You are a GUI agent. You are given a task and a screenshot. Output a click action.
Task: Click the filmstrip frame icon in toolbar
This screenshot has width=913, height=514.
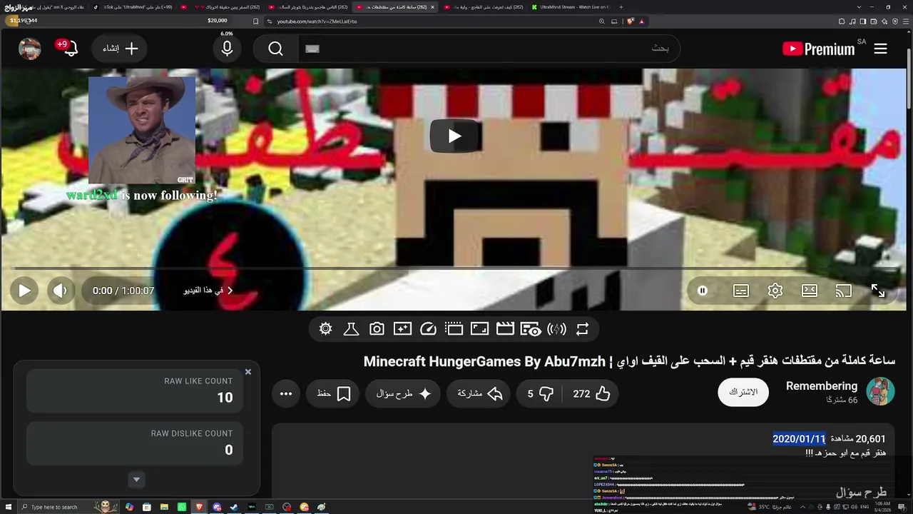(454, 329)
